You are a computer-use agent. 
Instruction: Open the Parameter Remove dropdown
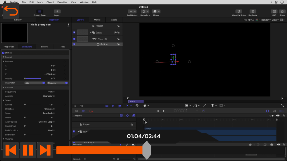[x=57, y=83]
